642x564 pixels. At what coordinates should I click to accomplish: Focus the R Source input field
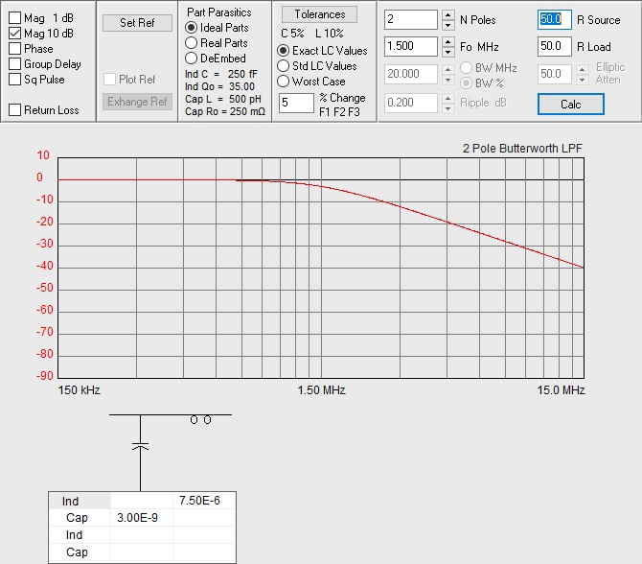click(x=555, y=20)
